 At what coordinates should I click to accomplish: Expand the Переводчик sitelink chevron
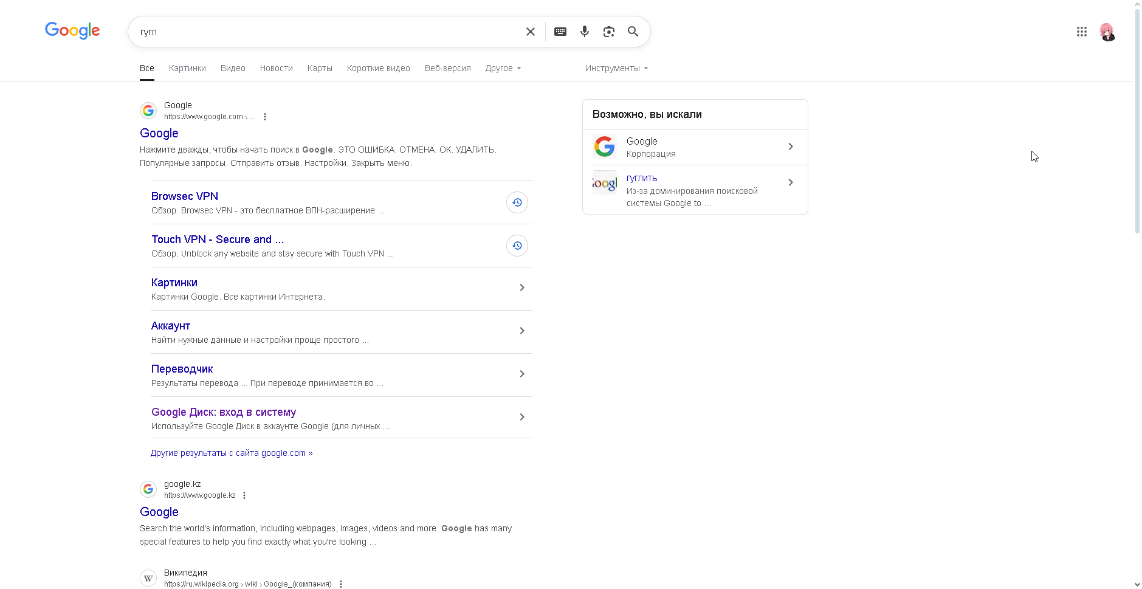coord(522,374)
